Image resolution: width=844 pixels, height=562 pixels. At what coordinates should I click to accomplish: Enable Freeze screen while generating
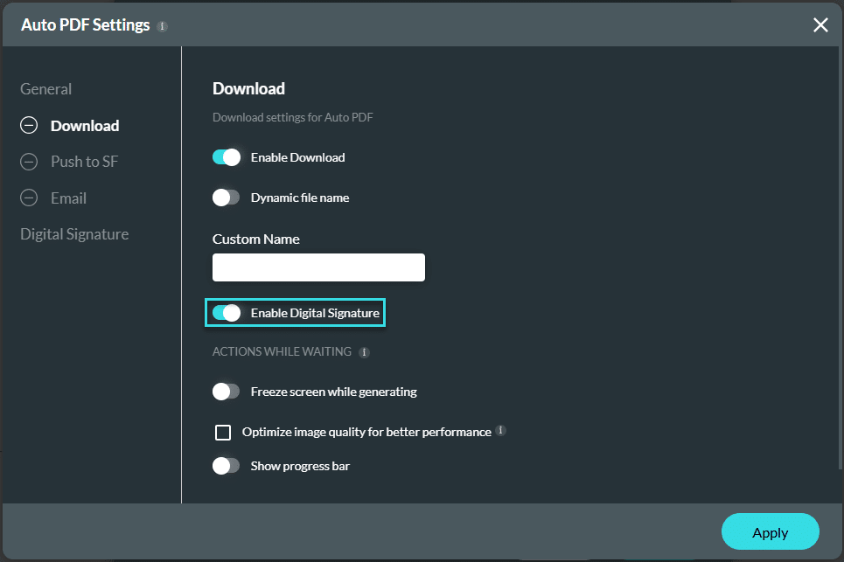227,392
